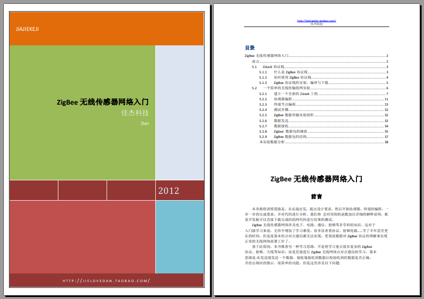
Task: Open the 前言 entry in the table of contents
Action: tap(320, 61)
